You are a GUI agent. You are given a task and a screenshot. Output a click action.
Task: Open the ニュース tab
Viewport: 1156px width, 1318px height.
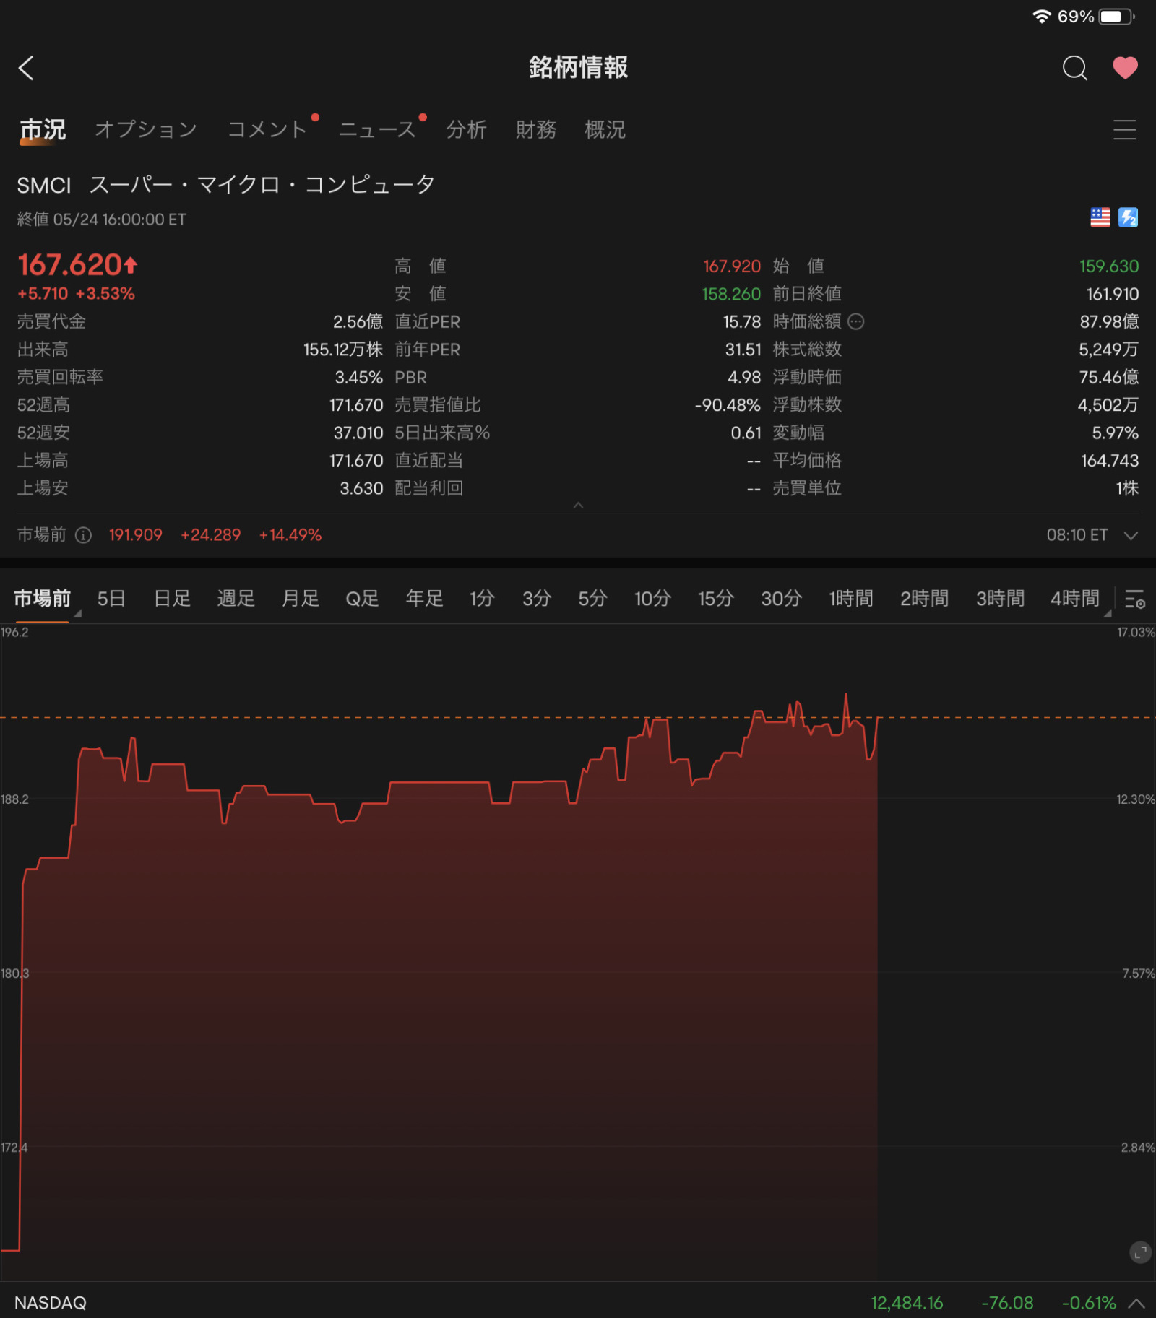coord(377,130)
